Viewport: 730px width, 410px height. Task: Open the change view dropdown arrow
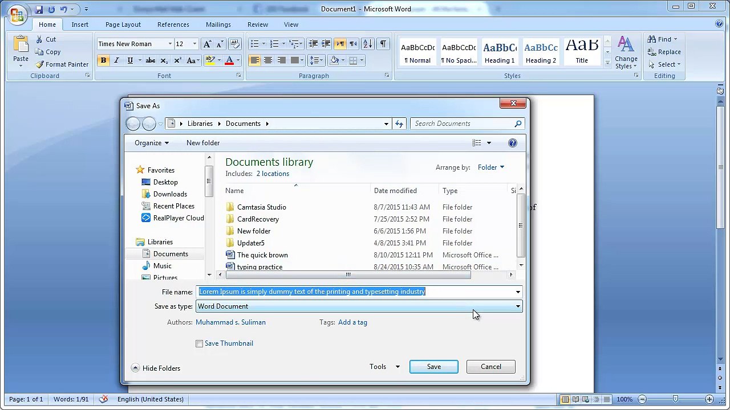point(489,143)
